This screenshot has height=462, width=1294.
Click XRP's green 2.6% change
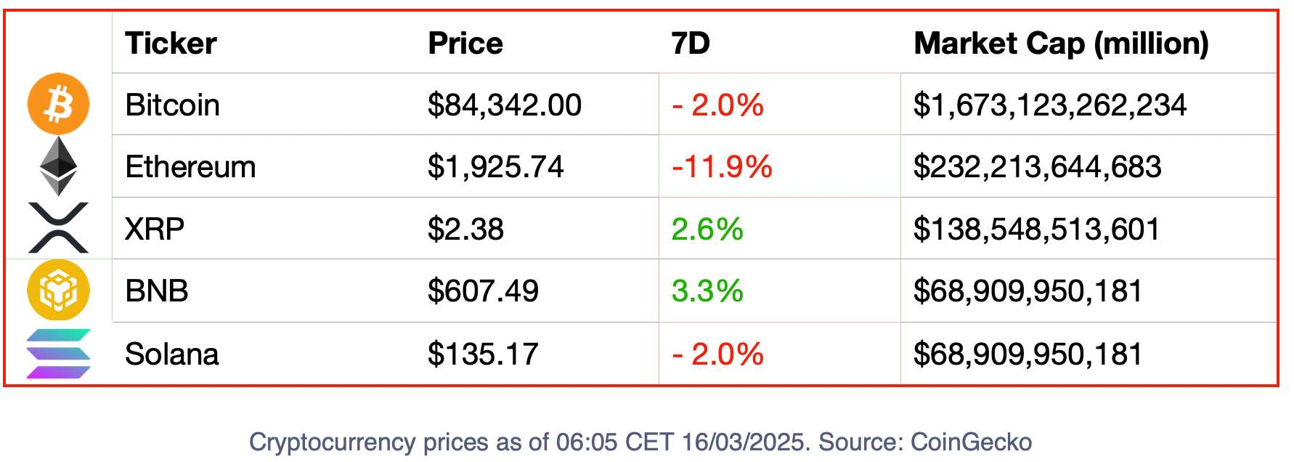[x=707, y=230]
